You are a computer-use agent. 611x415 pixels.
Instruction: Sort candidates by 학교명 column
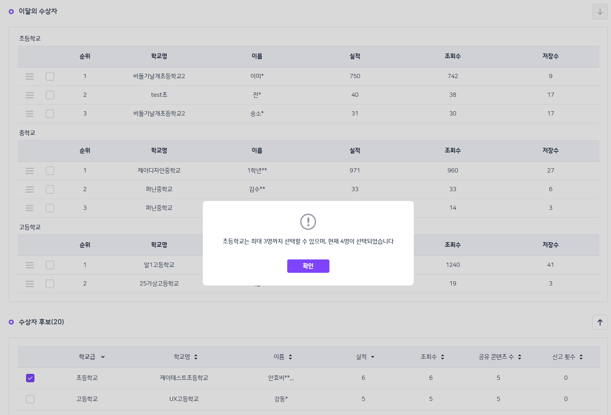click(196, 357)
